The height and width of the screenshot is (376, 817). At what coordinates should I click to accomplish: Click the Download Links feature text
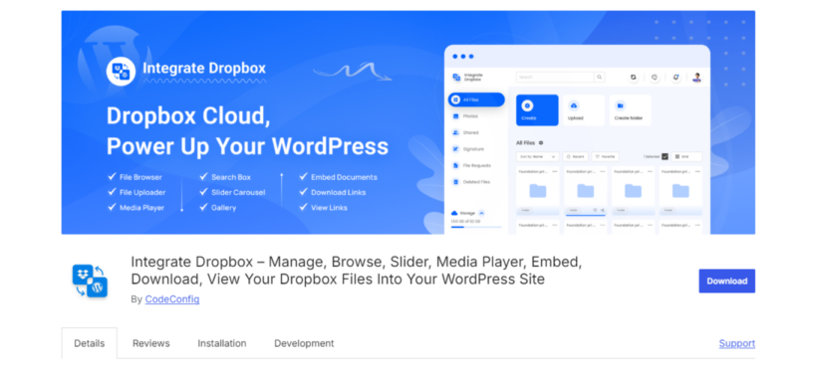click(x=338, y=192)
